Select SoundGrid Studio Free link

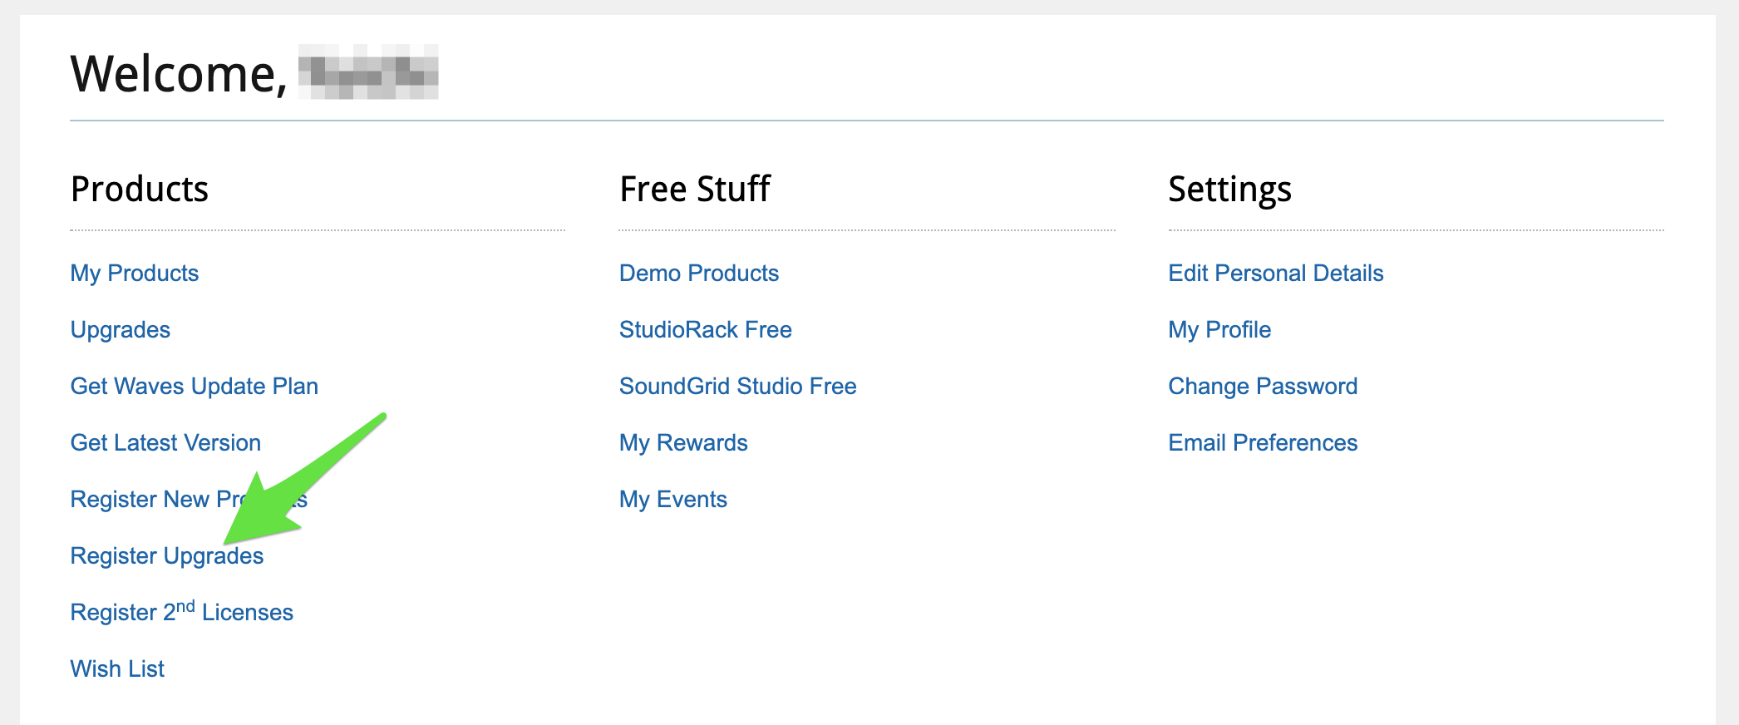click(x=738, y=387)
